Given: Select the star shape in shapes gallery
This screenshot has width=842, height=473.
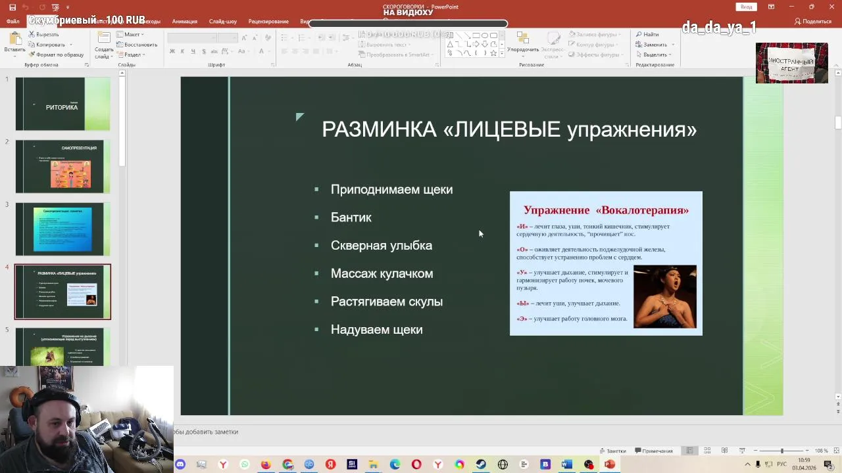Looking at the screenshot, I should coord(494,53).
